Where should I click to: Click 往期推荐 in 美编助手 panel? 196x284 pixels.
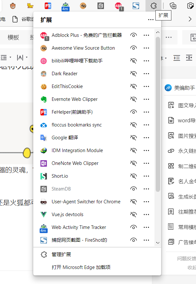pyautogui.click(x=182, y=212)
